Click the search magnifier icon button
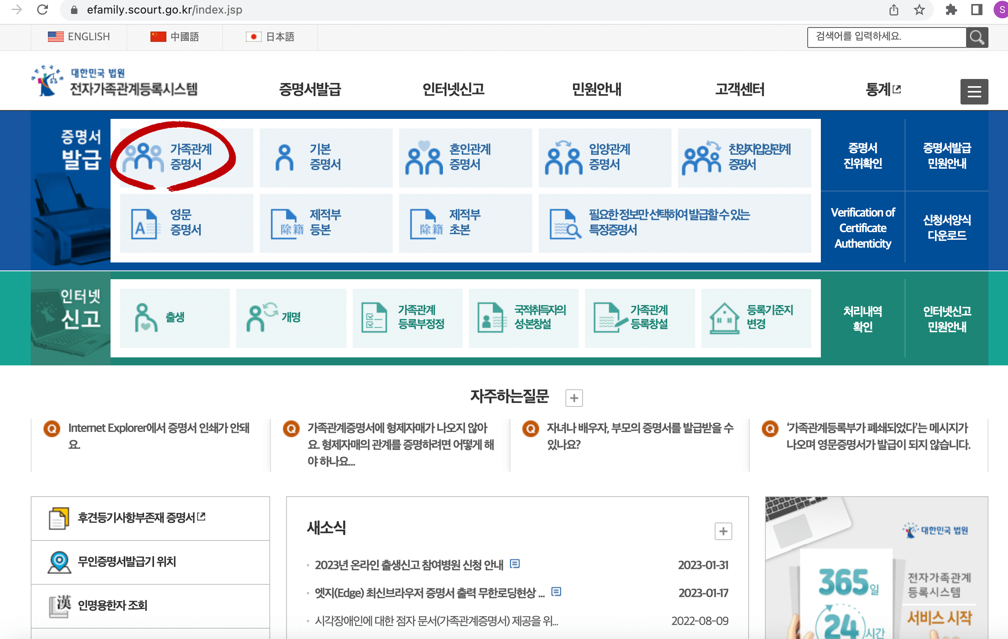 976,37
